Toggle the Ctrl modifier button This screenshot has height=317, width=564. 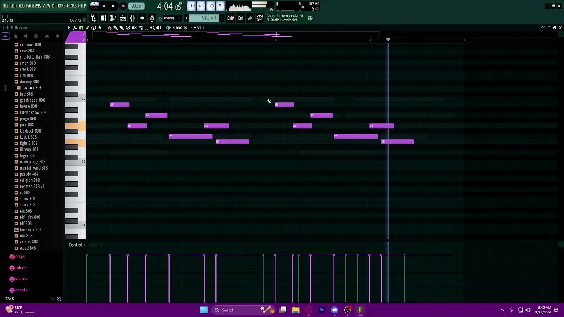pyautogui.click(x=241, y=18)
